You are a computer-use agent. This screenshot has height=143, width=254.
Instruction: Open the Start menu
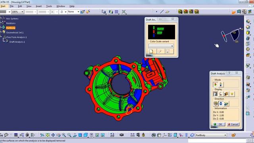point(3,6)
